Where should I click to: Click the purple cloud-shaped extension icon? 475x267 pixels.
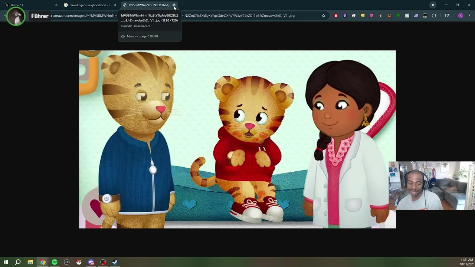pos(416,16)
